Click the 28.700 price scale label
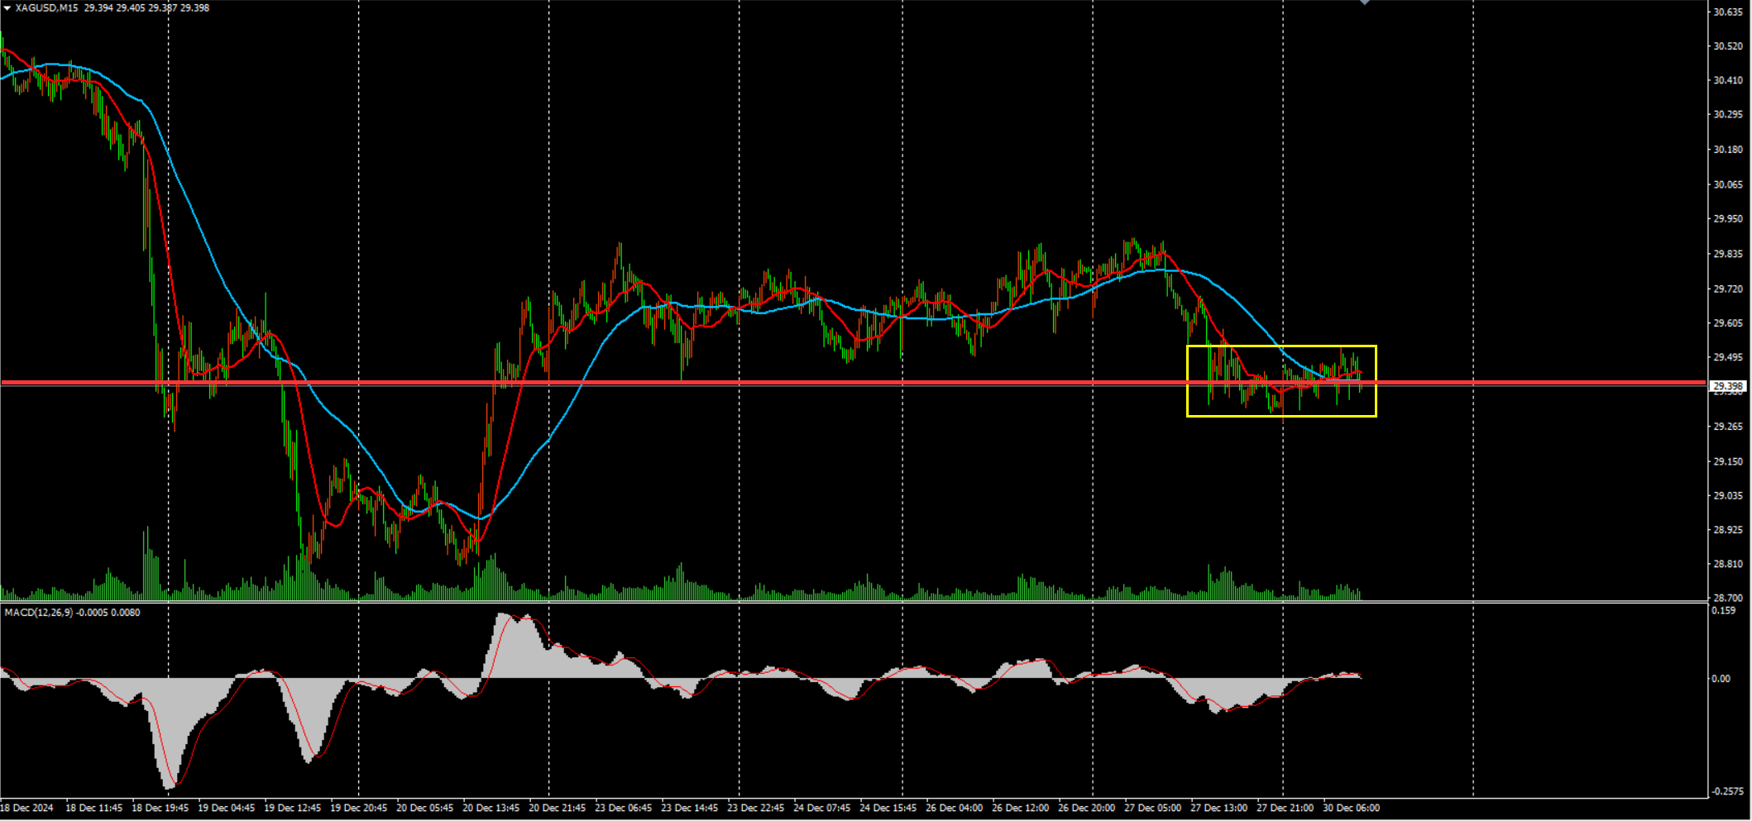 click(1728, 598)
